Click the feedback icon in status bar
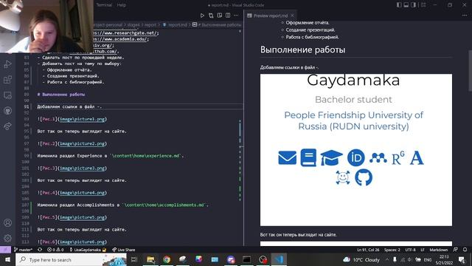This screenshot has height=266, width=472. click(x=456, y=250)
